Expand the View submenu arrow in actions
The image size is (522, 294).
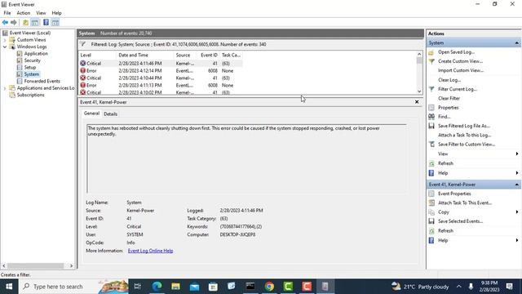[x=516, y=154]
